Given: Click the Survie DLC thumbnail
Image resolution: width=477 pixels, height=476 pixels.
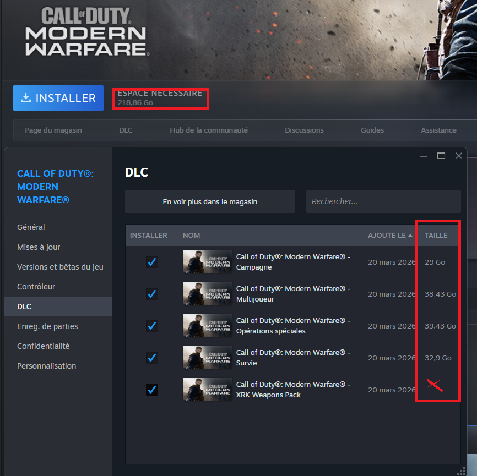Looking at the screenshot, I should [208, 358].
